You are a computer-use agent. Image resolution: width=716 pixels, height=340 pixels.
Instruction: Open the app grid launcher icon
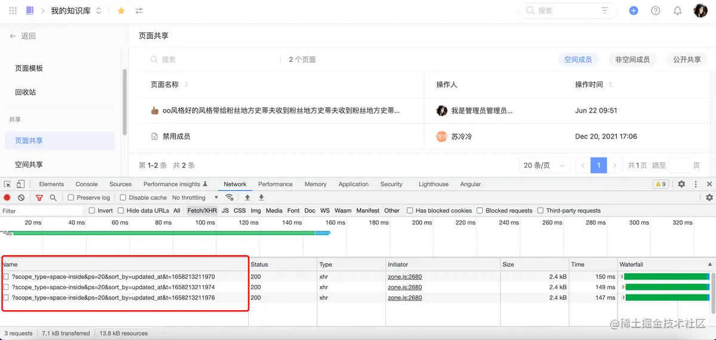coord(13,11)
